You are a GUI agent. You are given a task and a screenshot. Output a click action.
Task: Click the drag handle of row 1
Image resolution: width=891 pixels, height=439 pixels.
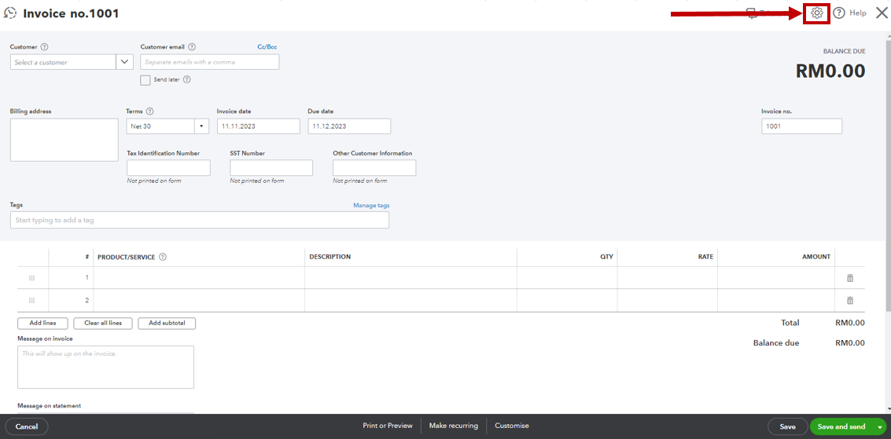(32, 278)
